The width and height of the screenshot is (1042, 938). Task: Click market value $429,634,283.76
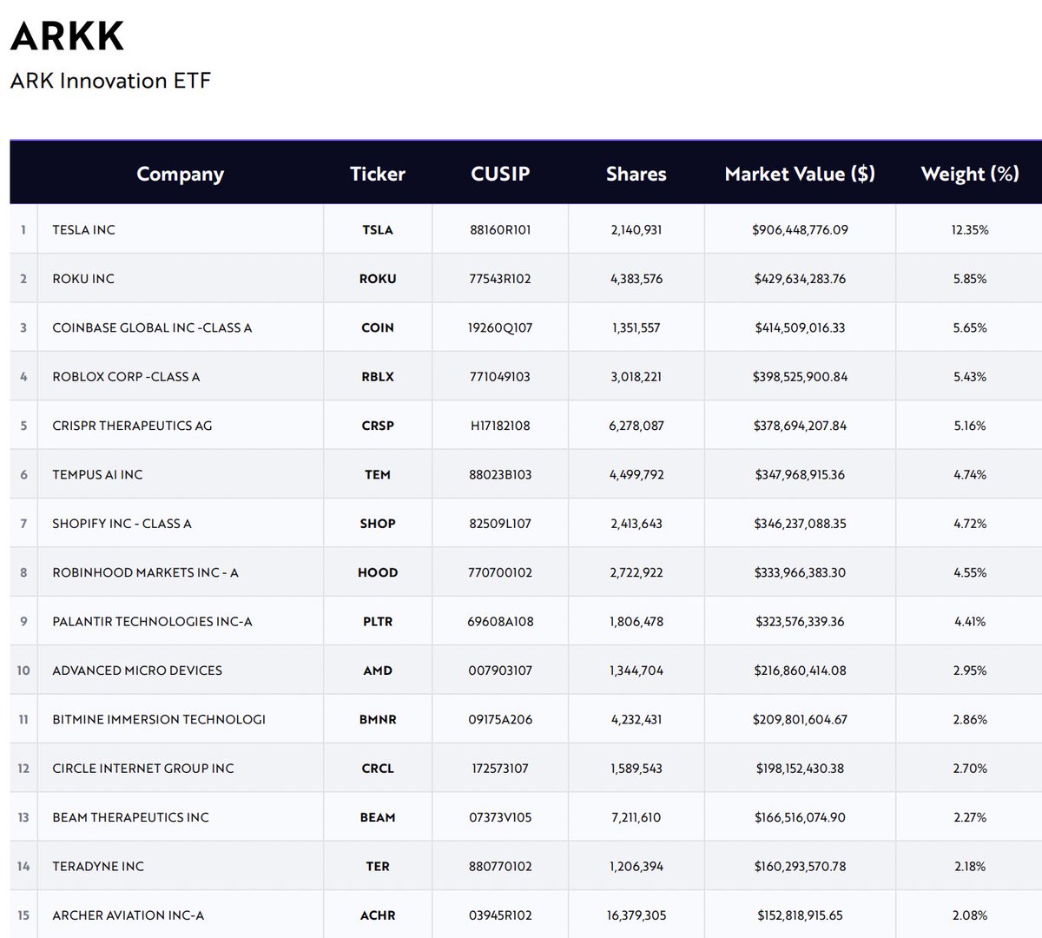(800, 279)
